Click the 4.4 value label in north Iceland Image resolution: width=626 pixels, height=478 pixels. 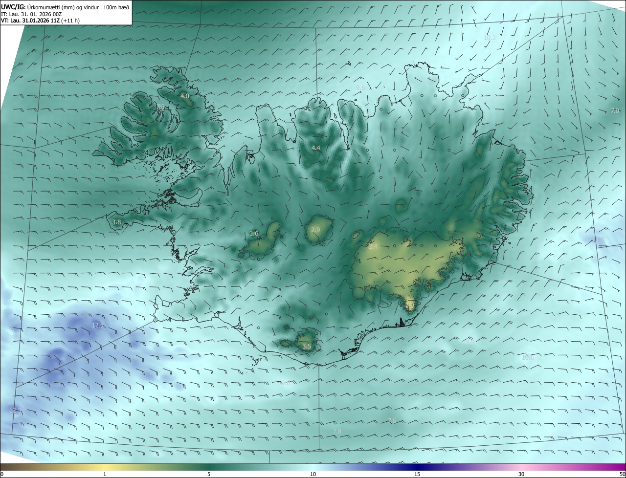coord(316,148)
